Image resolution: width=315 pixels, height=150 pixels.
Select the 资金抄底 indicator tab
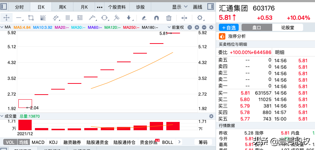coord(149,142)
